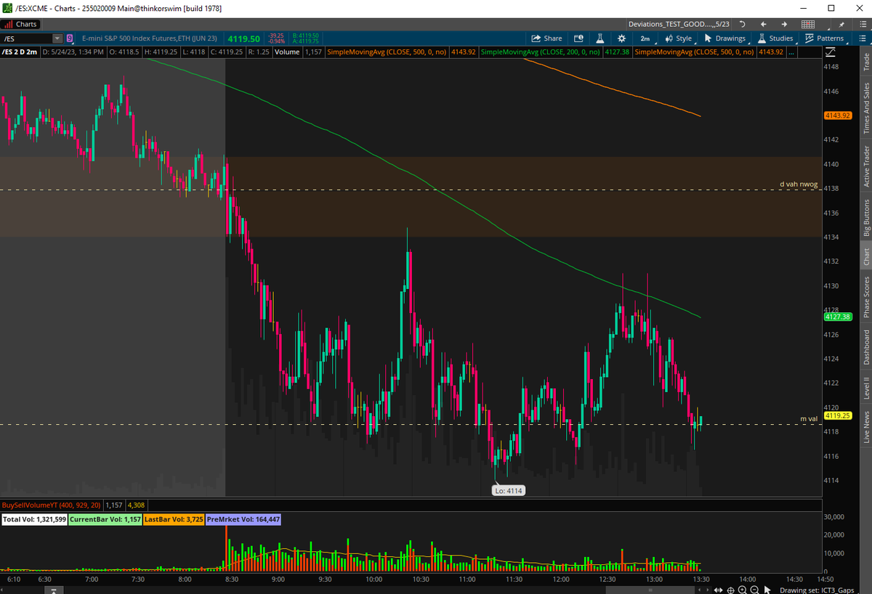The image size is (872, 594).
Task: Click the undo rotate arrow icon in top bar
Action: [743, 25]
